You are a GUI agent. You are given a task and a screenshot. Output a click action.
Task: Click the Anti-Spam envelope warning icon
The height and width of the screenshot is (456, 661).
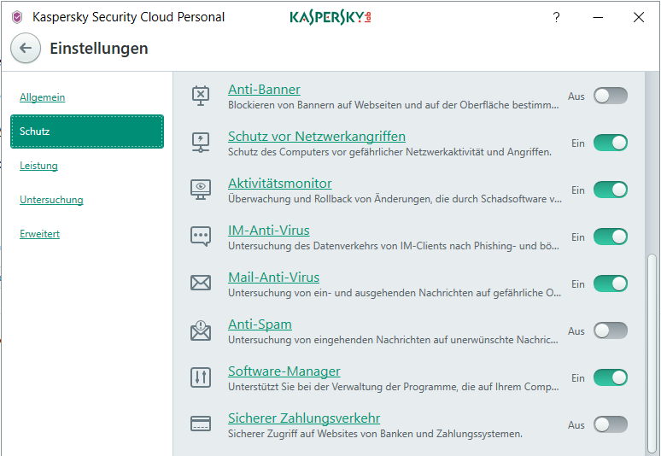coord(200,330)
